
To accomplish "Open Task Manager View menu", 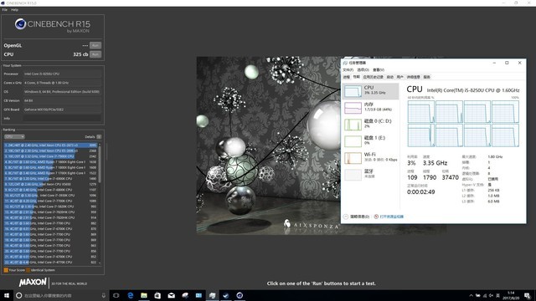I will click(x=379, y=70).
